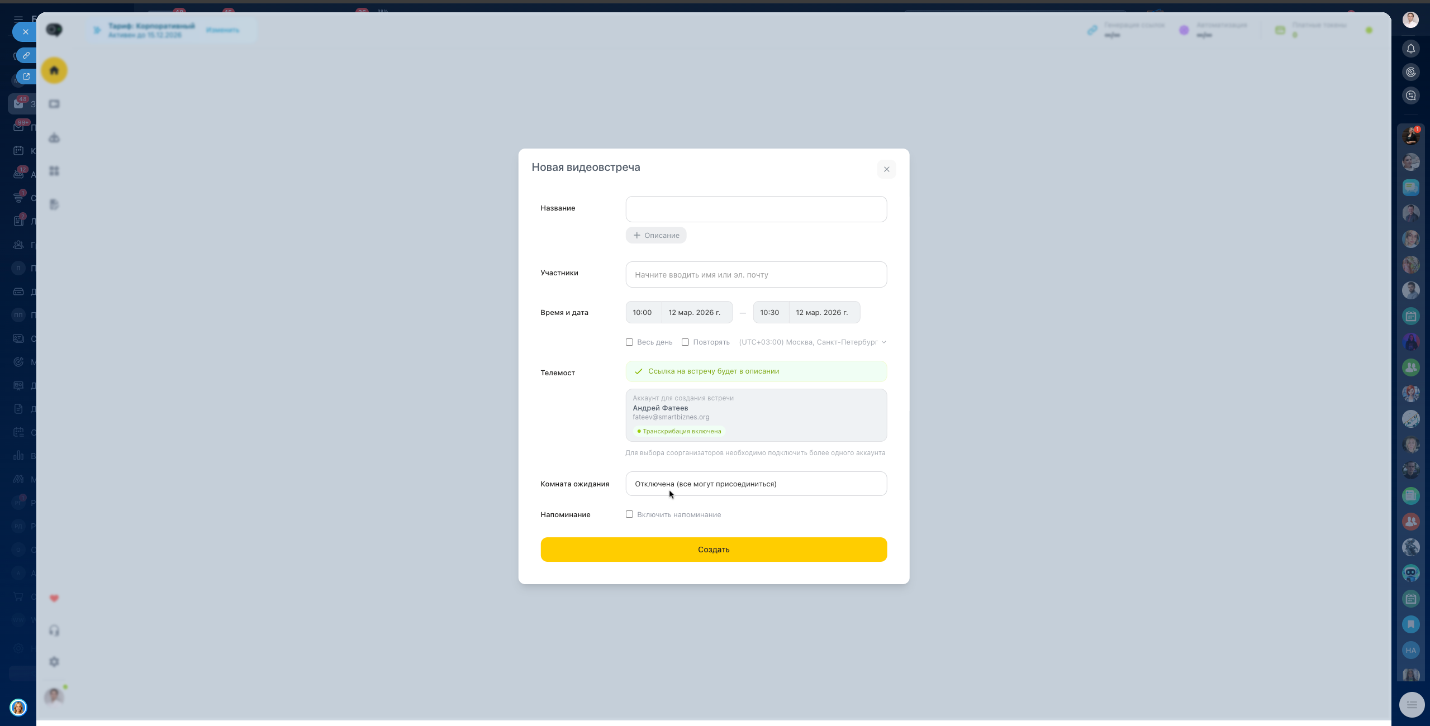Open the headset support icon

[54, 631]
